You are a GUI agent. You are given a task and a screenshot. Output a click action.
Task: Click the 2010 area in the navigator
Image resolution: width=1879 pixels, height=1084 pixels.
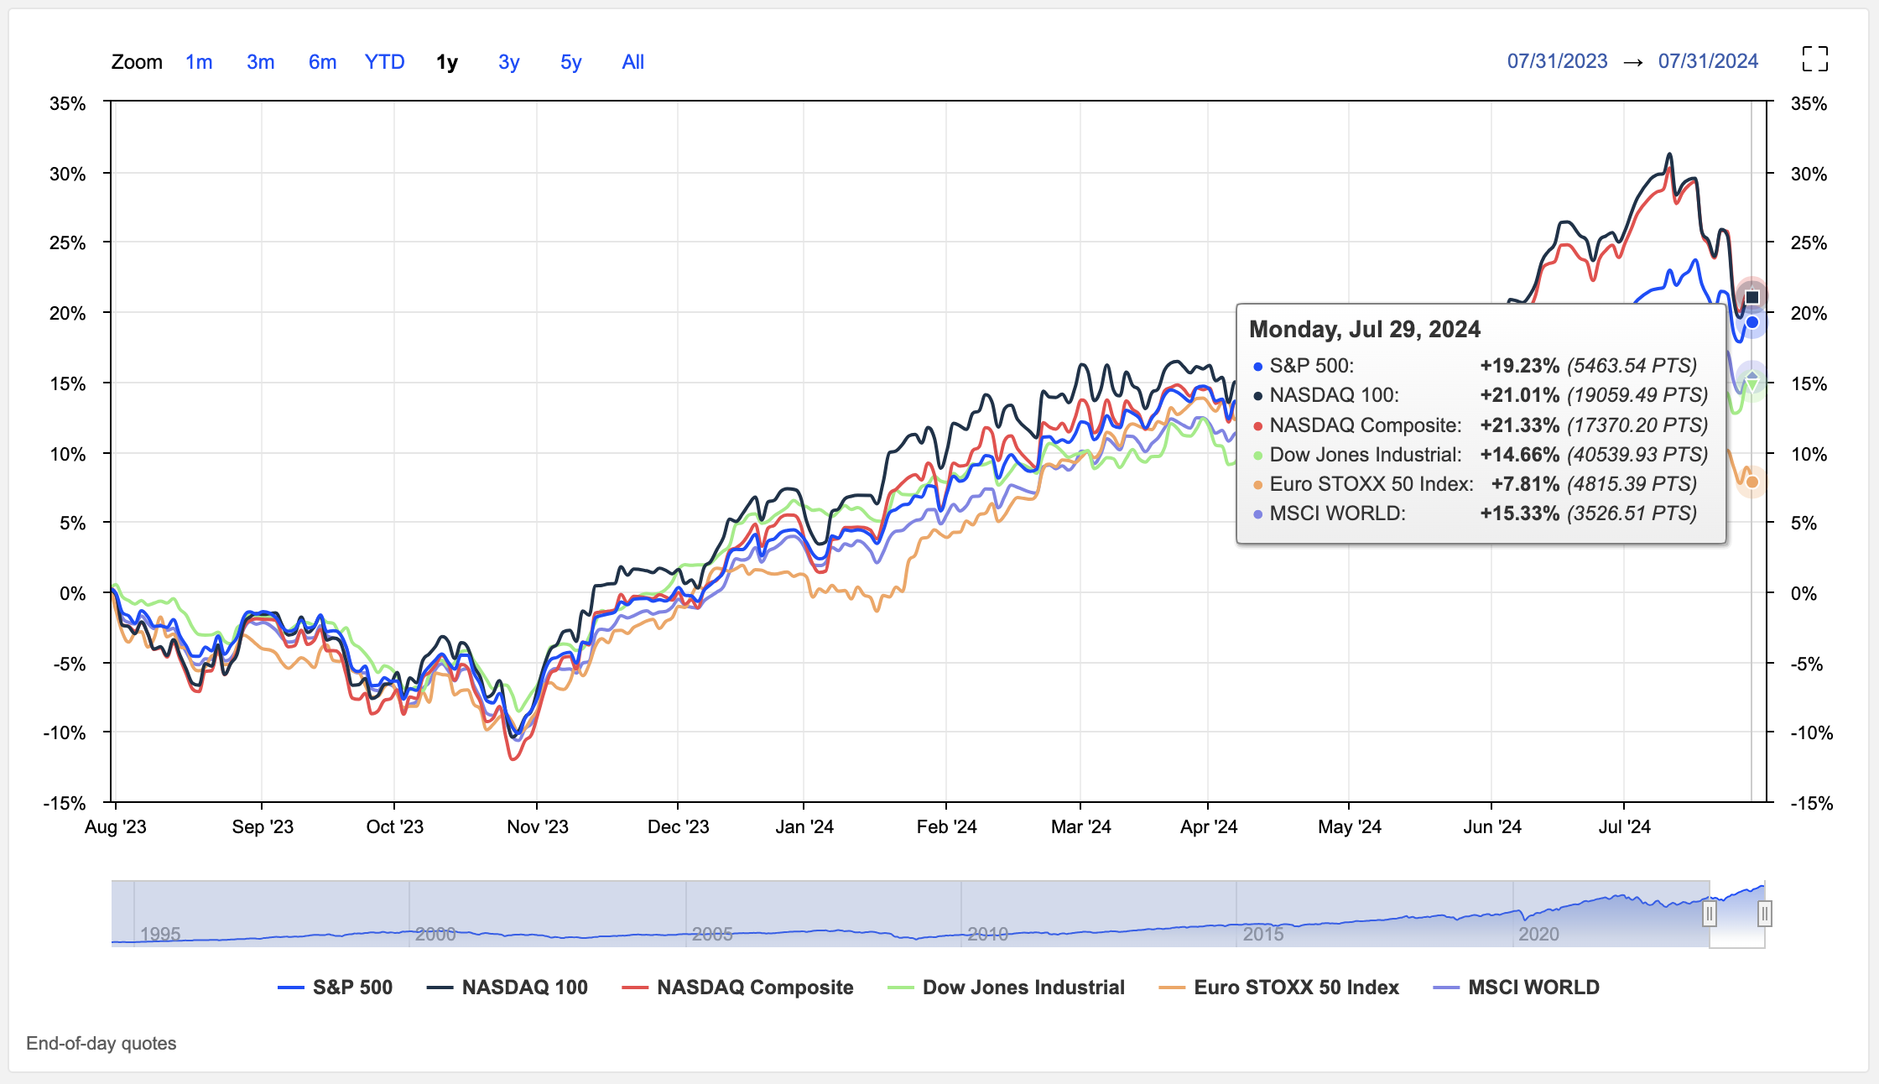coord(987,934)
